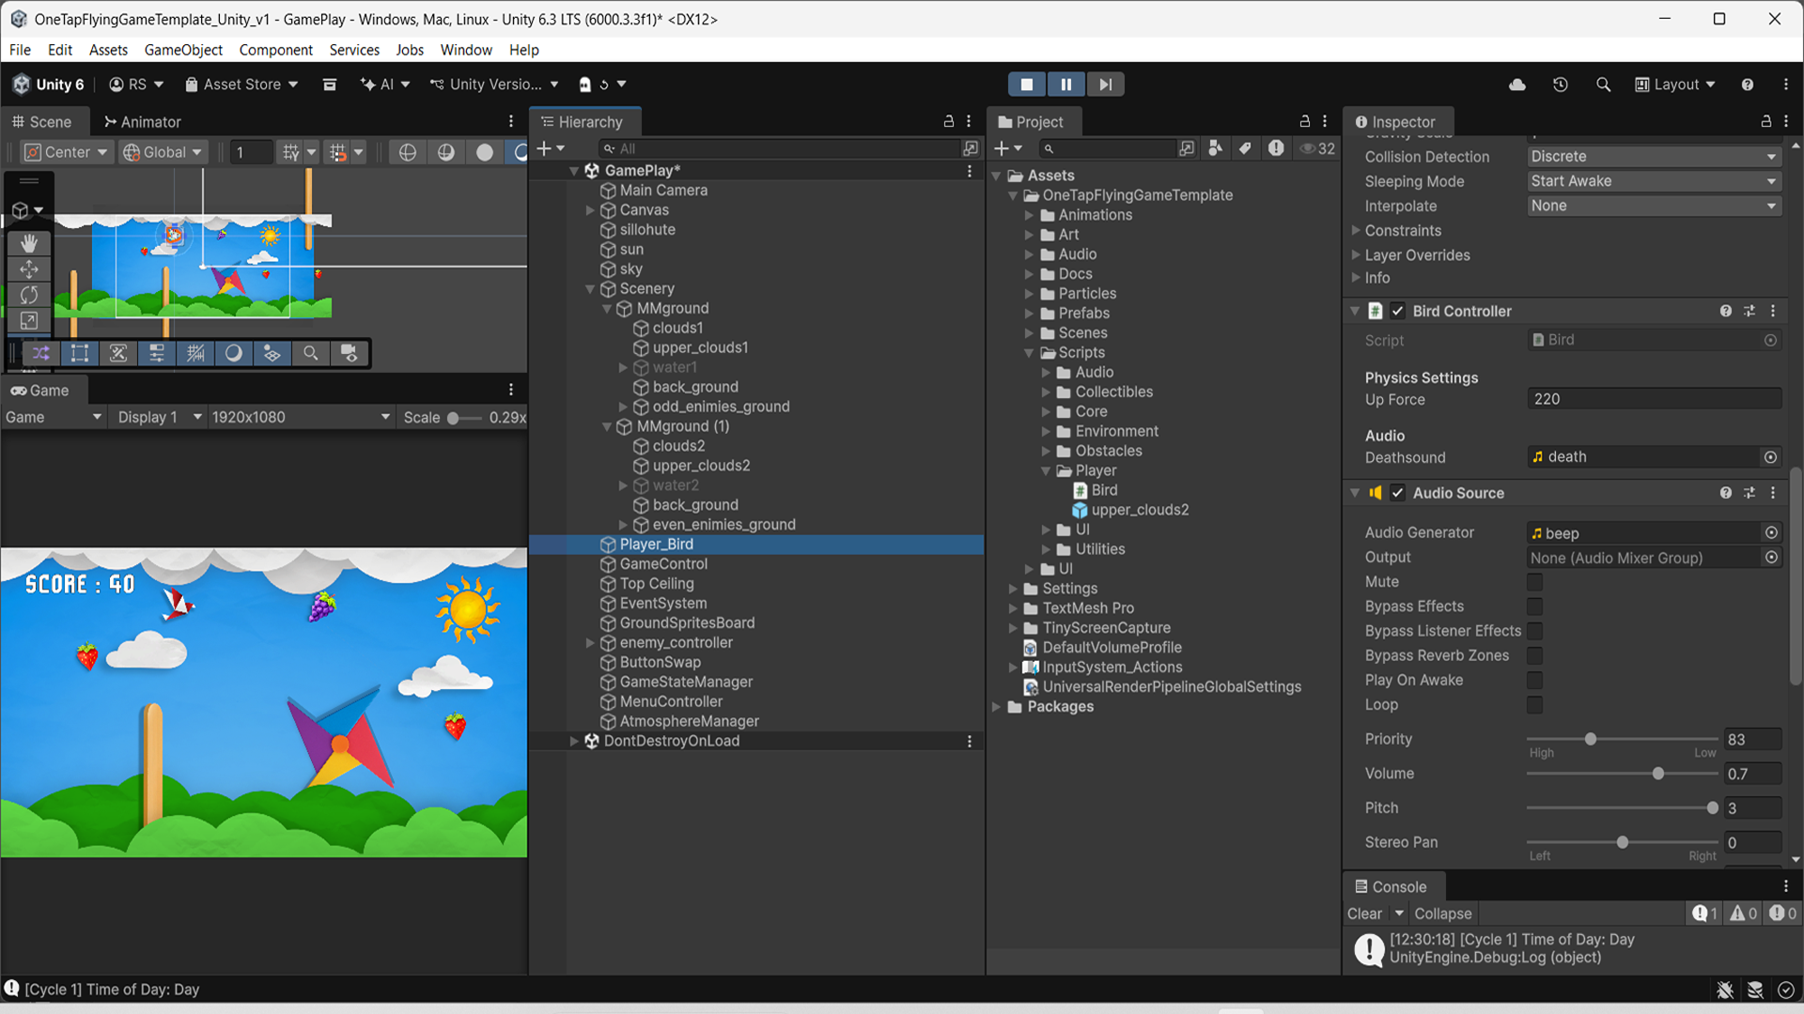Open the Package Manager toolbar icon
The image size is (1804, 1014).
click(330, 84)
